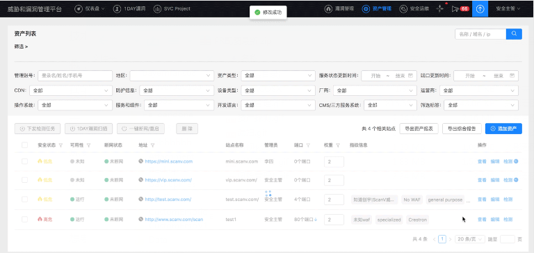Click down arrow next to 80个端口

click(316, 220)
